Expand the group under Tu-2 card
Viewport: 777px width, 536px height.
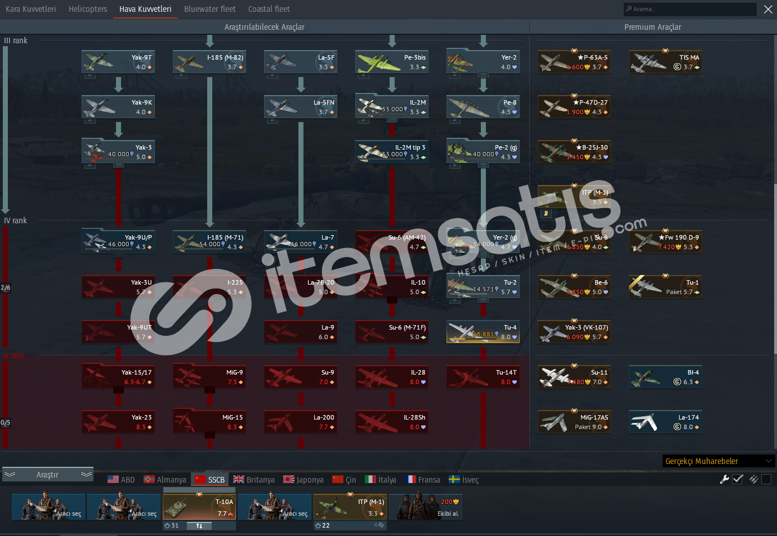click(x=483, y=300)
